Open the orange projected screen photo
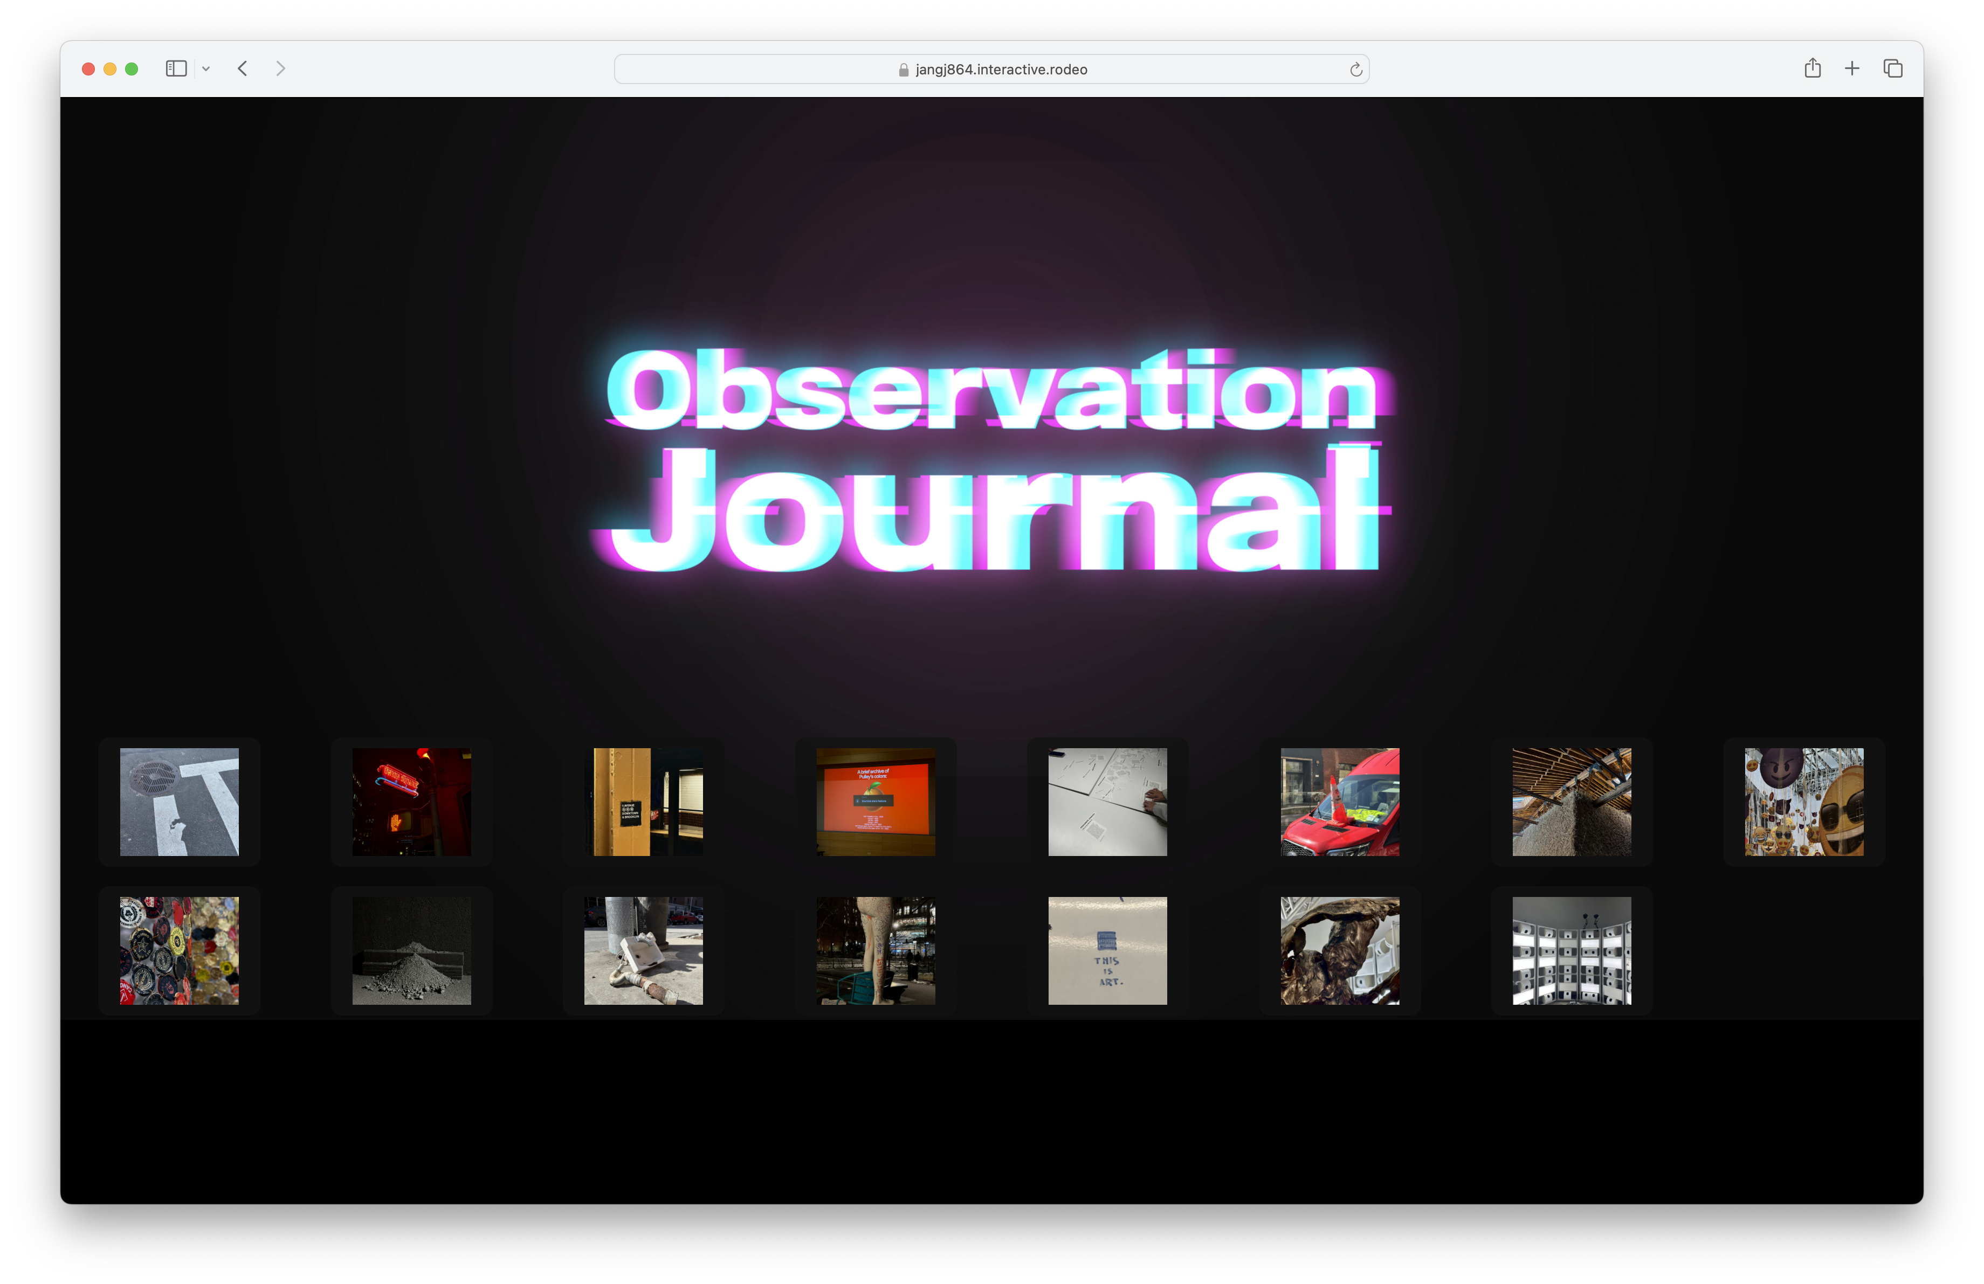1984x1284 pixels. point(876,802)
